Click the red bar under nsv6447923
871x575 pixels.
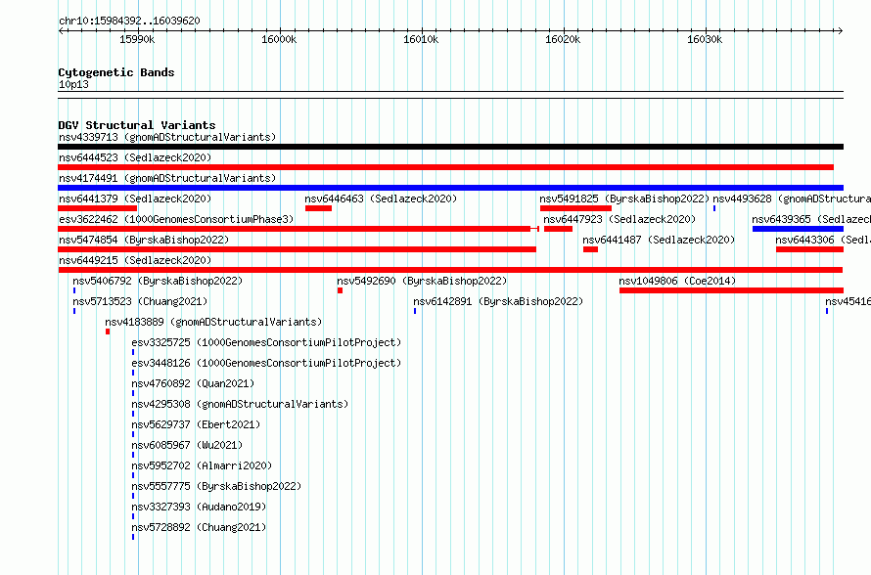tap(558, 229)
